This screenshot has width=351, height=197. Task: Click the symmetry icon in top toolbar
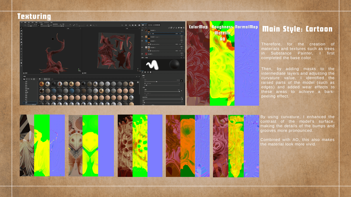coord(91,25)
